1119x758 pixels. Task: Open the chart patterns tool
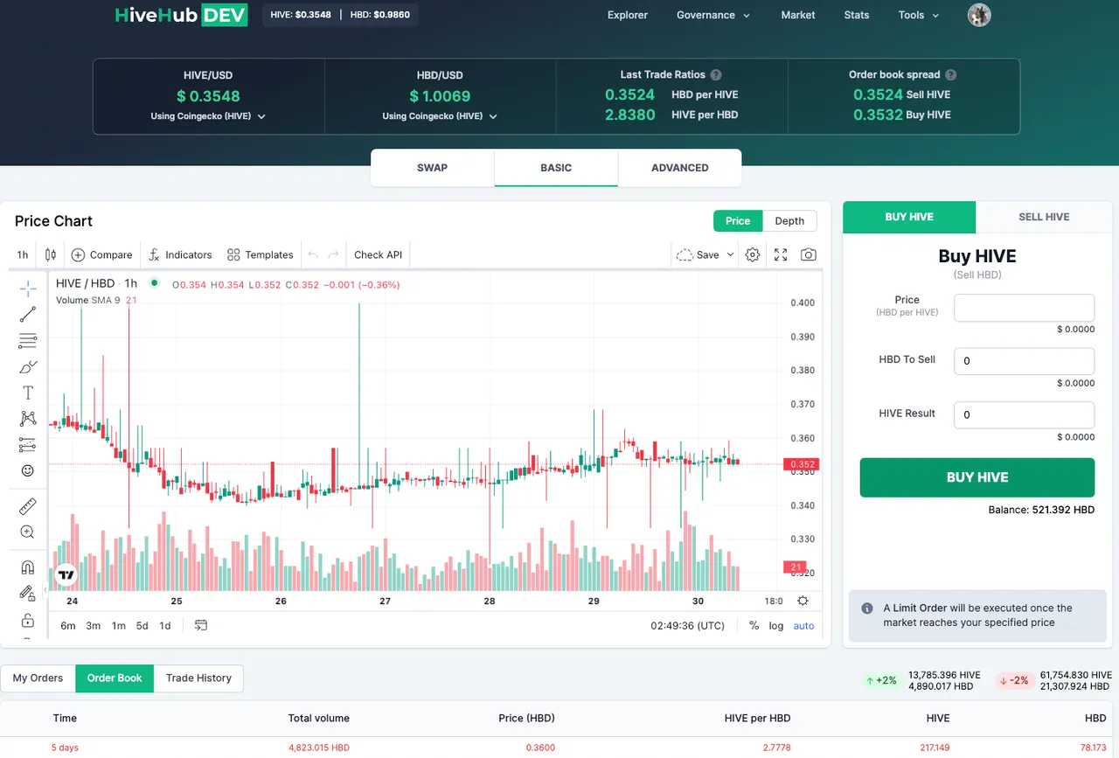(x=28, y=419)
